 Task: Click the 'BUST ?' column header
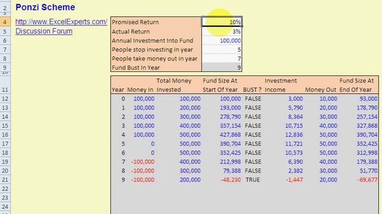pos(252,90)
